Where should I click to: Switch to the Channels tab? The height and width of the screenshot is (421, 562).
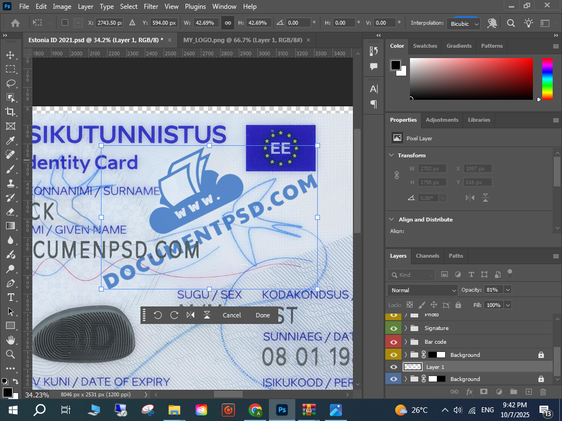(427, 256)
